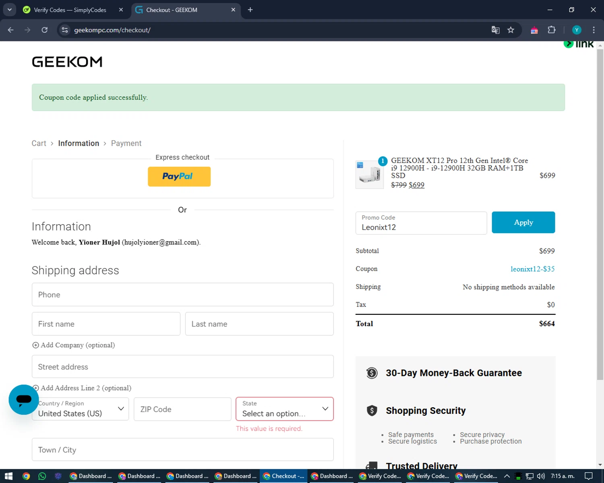Open the volume tray icon

click(541, 476)
